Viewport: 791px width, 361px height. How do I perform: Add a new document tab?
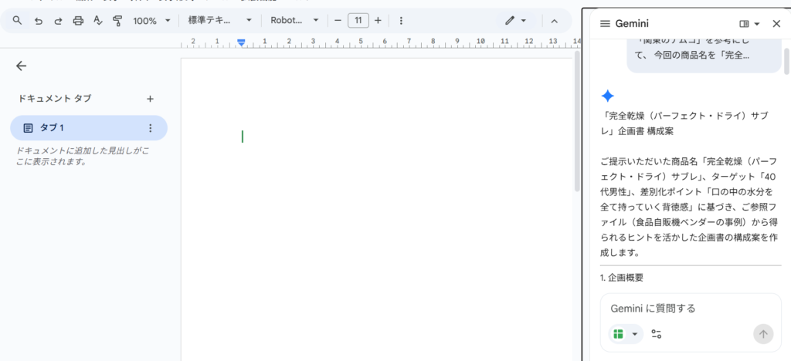(151, 99)
